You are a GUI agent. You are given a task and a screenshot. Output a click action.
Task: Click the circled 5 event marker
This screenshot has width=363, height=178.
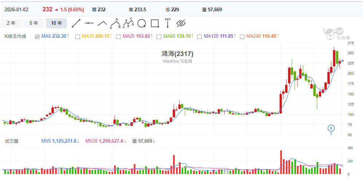[331, 128]
